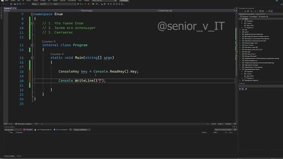Click the Проект column header
This screenshot has height=159, width=283.
click(204, 132)
